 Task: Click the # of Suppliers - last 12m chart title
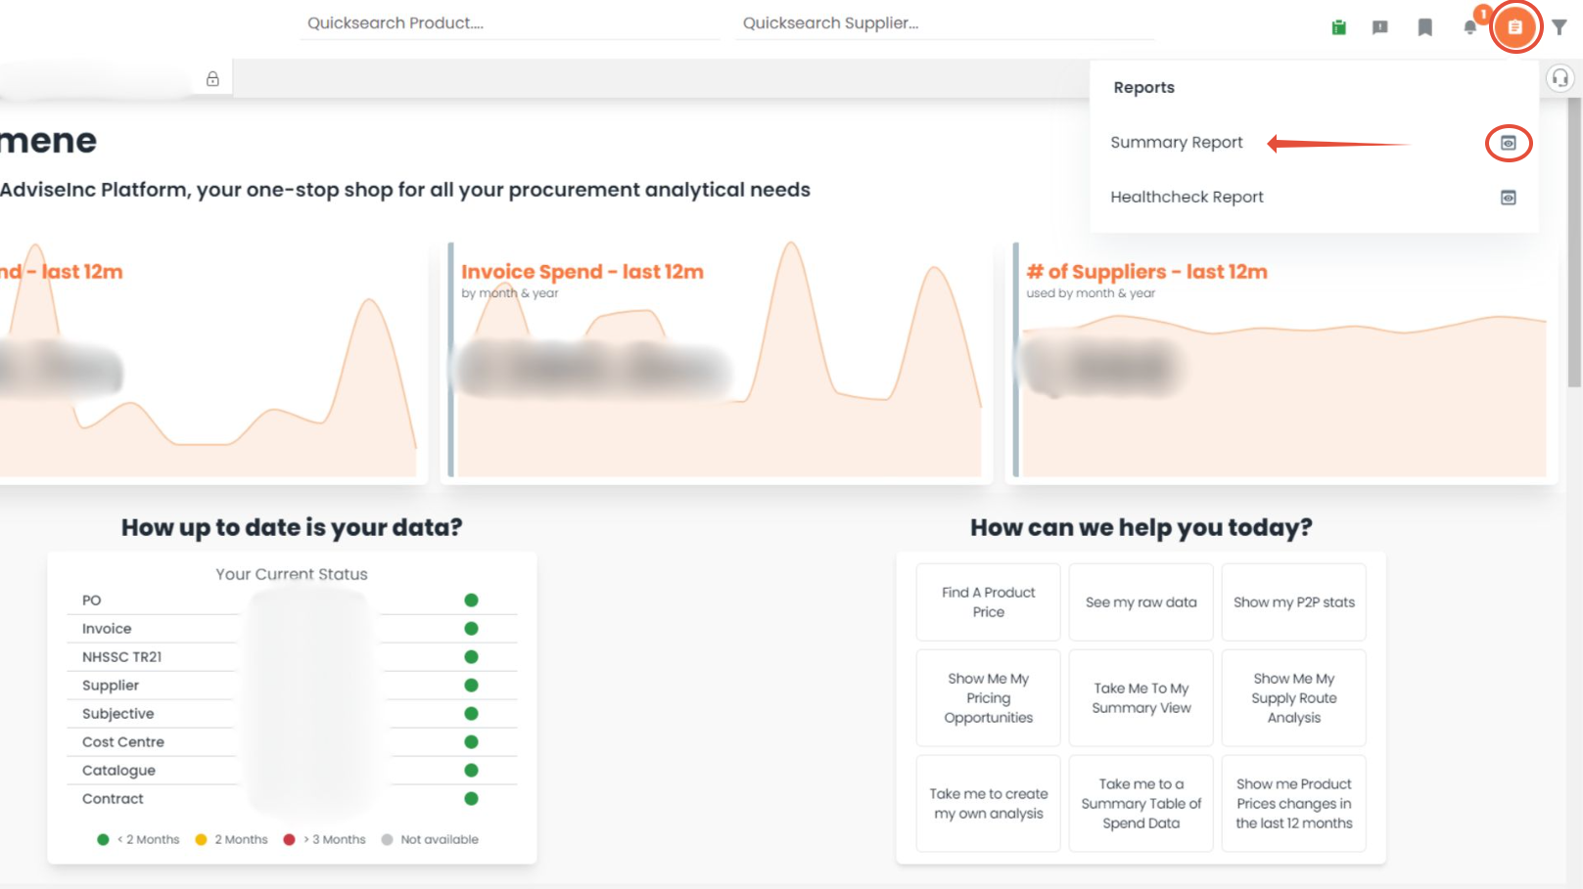click(1146, 272)
